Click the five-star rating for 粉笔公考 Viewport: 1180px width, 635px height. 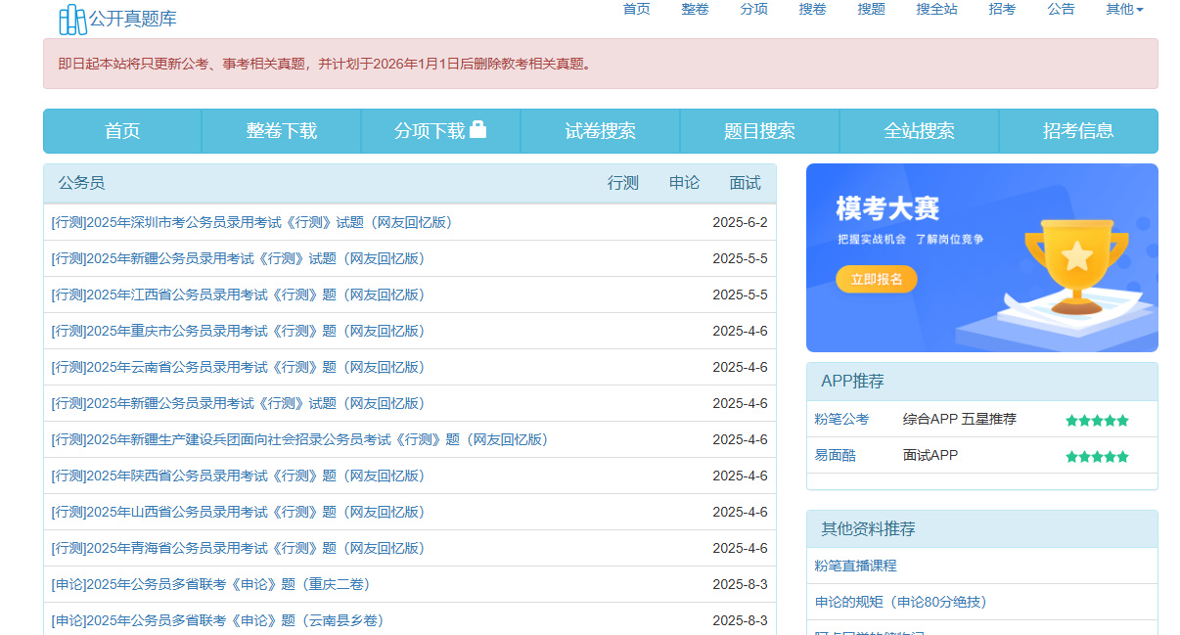tap(1097, 421)
